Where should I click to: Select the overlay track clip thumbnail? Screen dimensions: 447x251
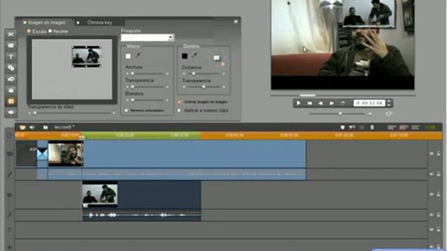click(x=100, y=195)
